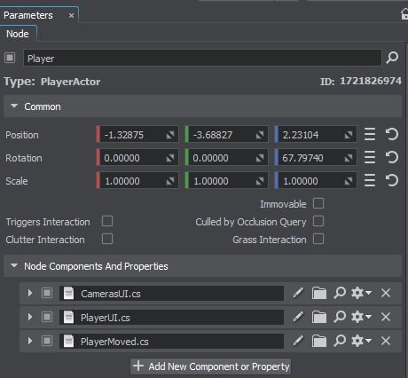The image size is (408, 378).
Task: Remove the PlayerUI.cs component with X
Action: 386,317
